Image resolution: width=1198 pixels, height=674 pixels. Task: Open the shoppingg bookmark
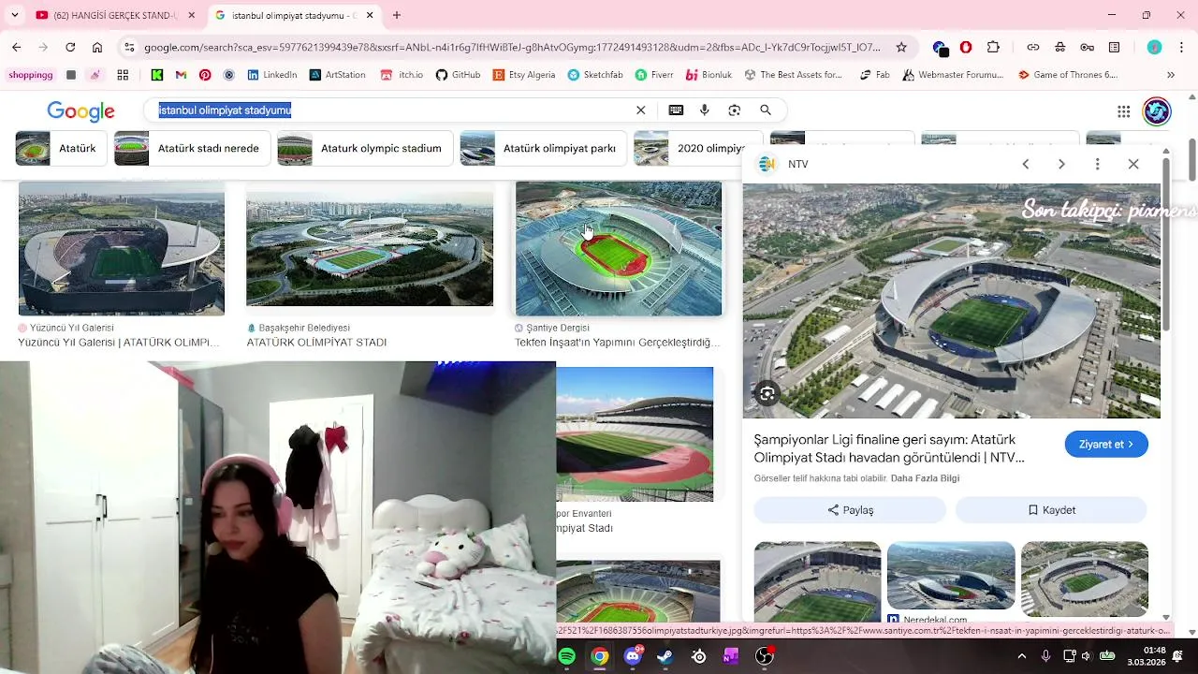(30, 75)
